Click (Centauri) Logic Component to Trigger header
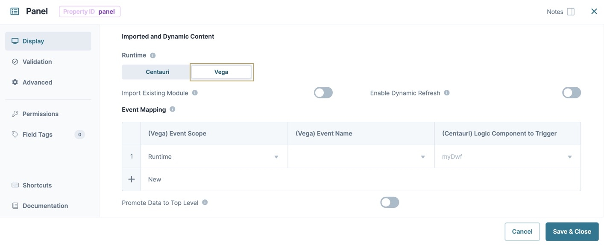The width and height of the screenshot is (604, 247). (507, 134)
